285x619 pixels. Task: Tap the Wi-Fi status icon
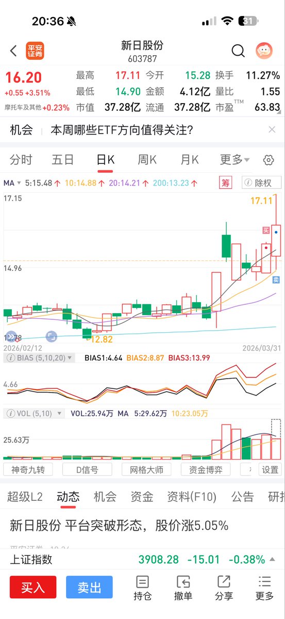click(x=227, y=21)
